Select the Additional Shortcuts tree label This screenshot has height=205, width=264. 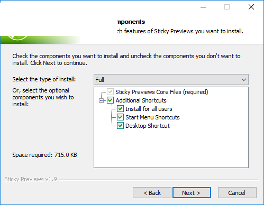click(x=141, y=100)
